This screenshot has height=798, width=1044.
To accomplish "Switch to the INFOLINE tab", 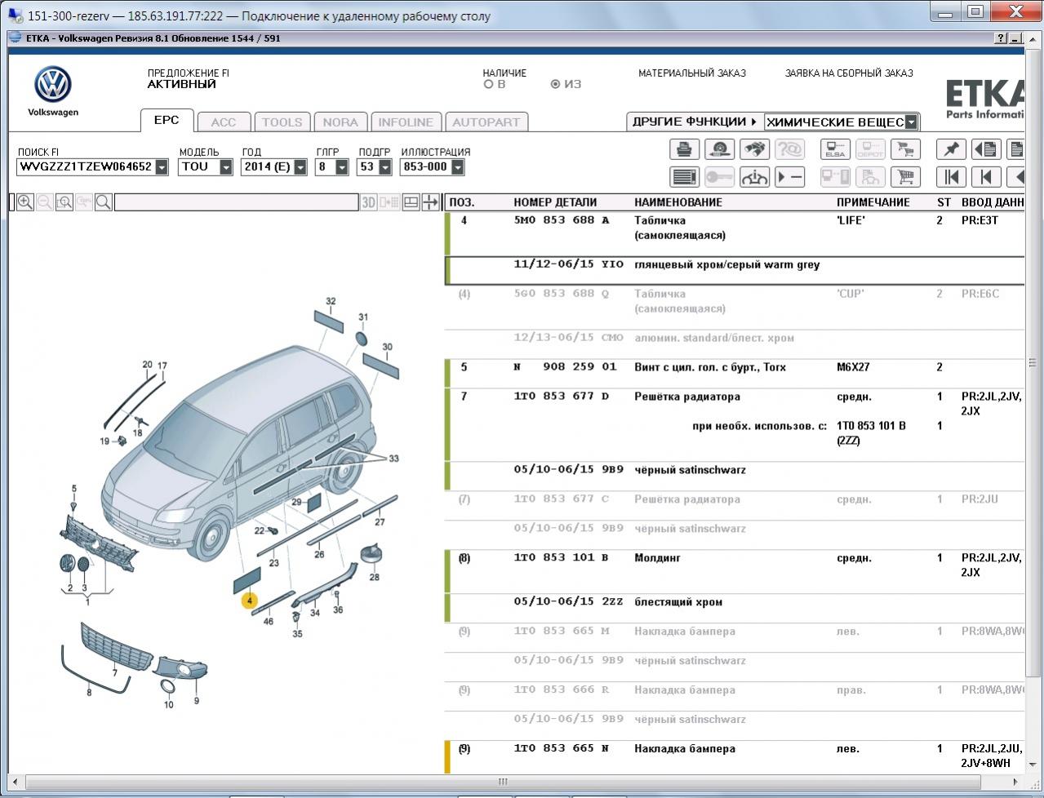I will point(406,122).
